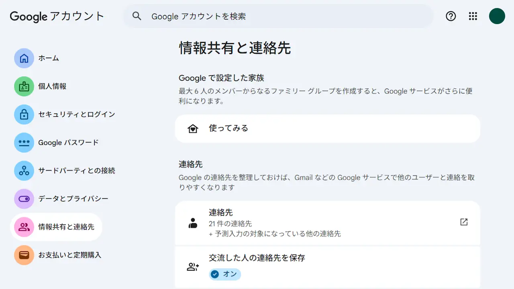Click the Home house icon in sidebar
This screenshot has width=514, height=289.
click(x=24, y=58)
